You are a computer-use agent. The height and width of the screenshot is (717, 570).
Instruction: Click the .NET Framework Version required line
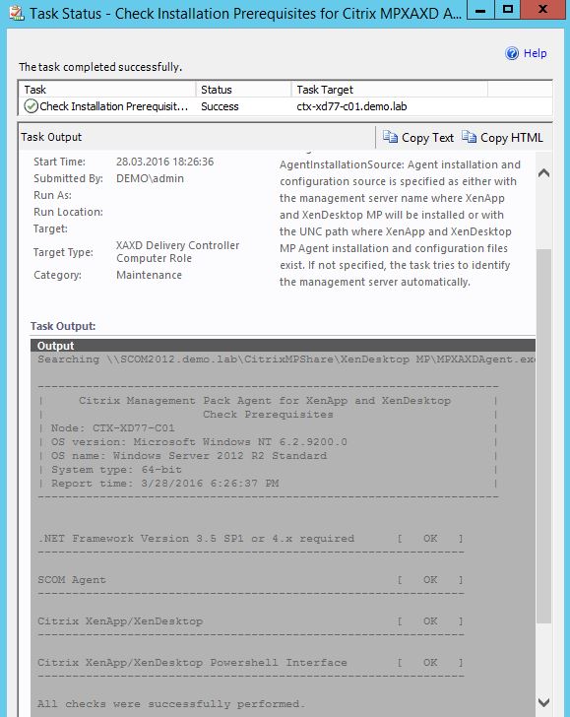(250, 538)
